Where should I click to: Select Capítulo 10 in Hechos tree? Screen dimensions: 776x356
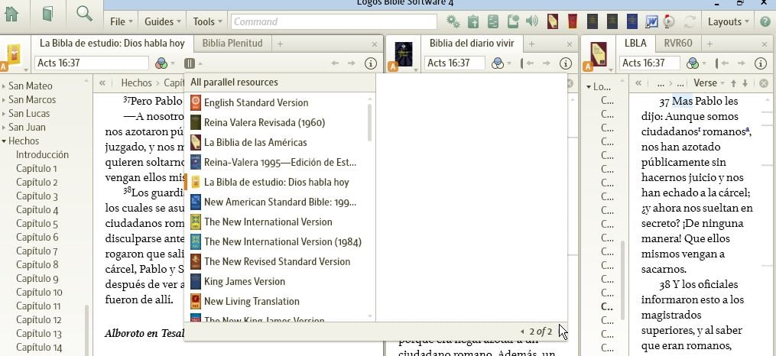coord(39,293)
